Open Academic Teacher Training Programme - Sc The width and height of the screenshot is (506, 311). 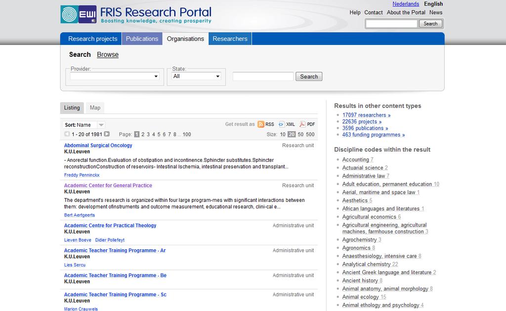point(115,295)
